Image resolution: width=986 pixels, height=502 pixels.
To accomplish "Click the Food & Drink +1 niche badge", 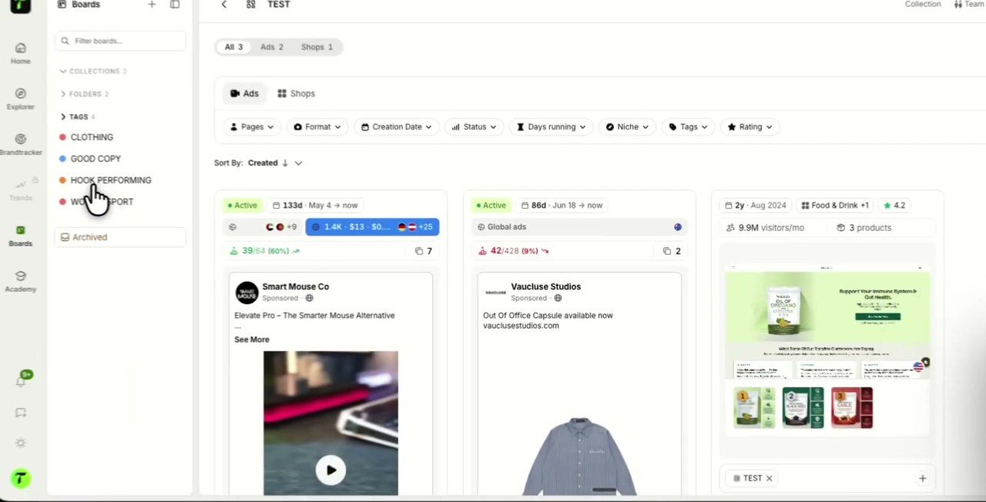I will tap(834, 206).
